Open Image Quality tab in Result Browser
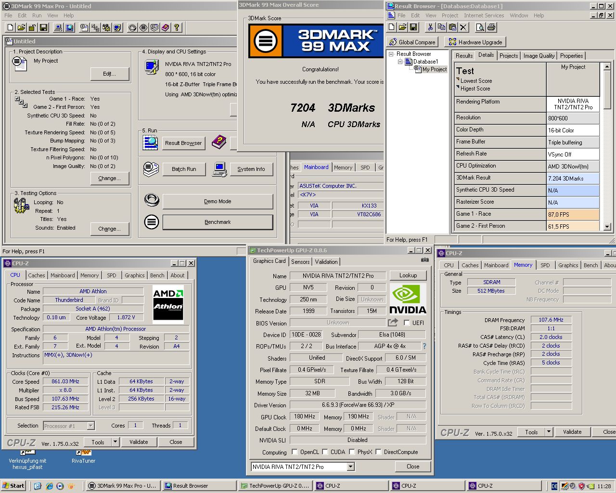Screen dimensions: 616x493 click(539, 56)
